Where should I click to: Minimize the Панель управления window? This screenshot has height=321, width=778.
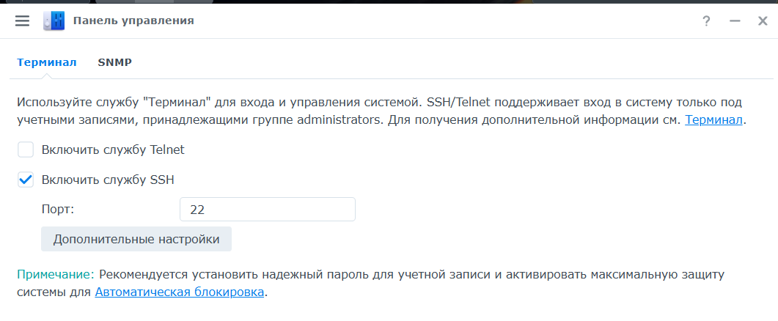coord(735,21)
